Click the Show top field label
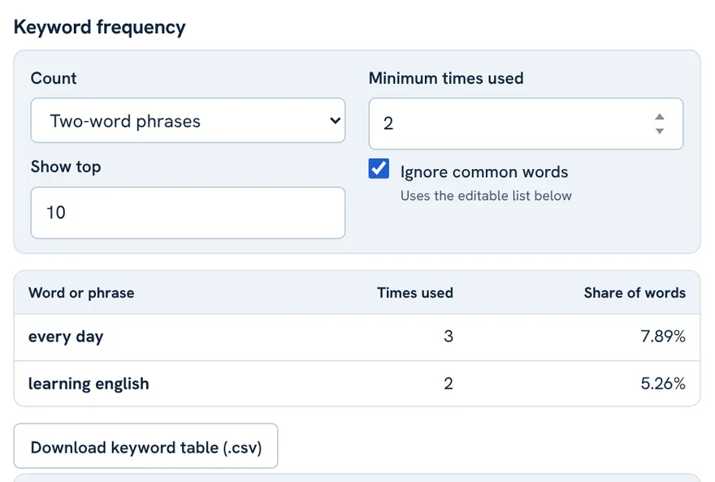This screenshot has width=715, height=482. [66, 167]
